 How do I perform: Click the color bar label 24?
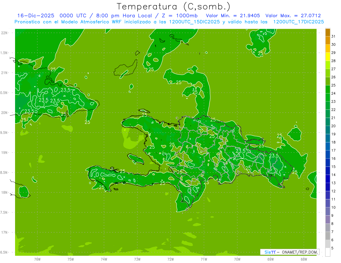[333, 93]
